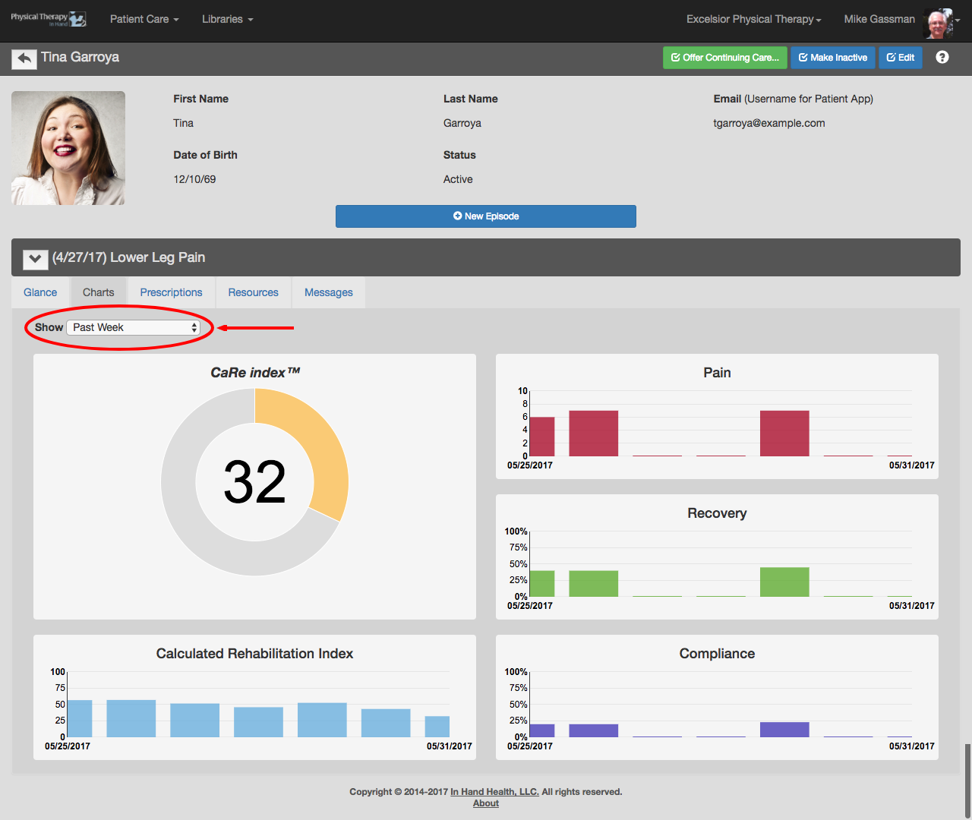
Task: Open the Messages tab
Action: tap(328, 292)
